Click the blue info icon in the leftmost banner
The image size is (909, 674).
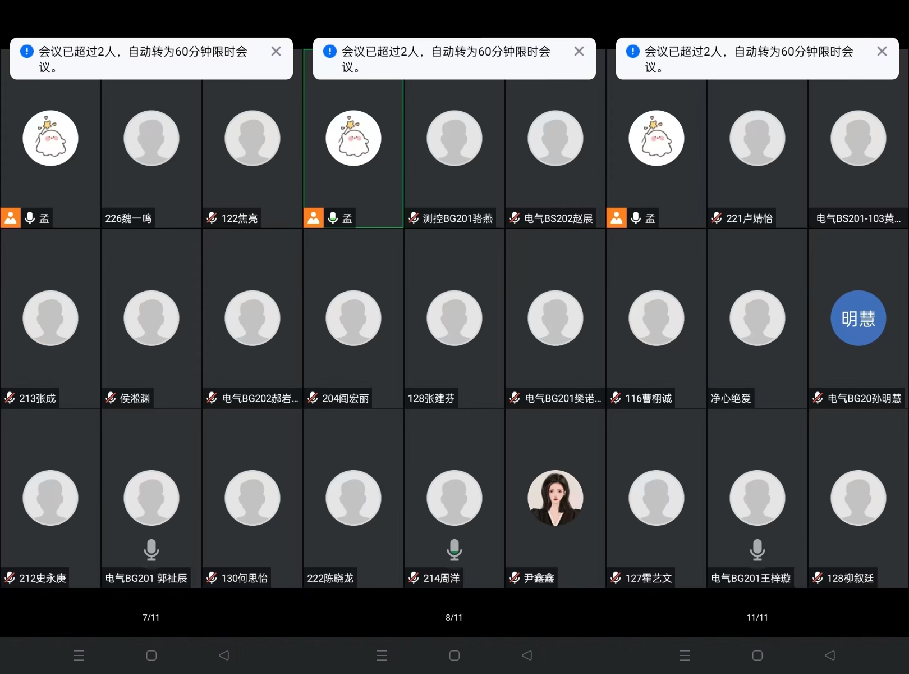(x=27, y=52)
